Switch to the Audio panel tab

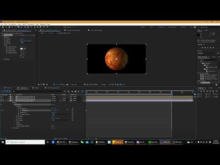[206, 30]
